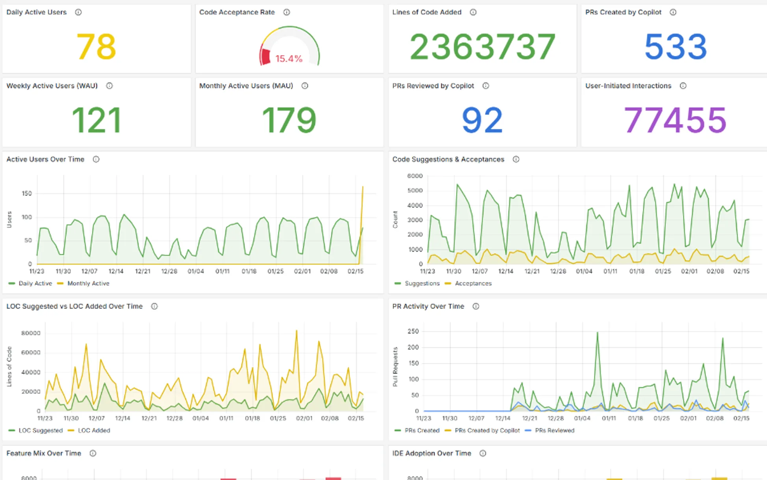Open info icon for Lines of Code Added
This screenshot has width=767, height=480.
(473, 12)
